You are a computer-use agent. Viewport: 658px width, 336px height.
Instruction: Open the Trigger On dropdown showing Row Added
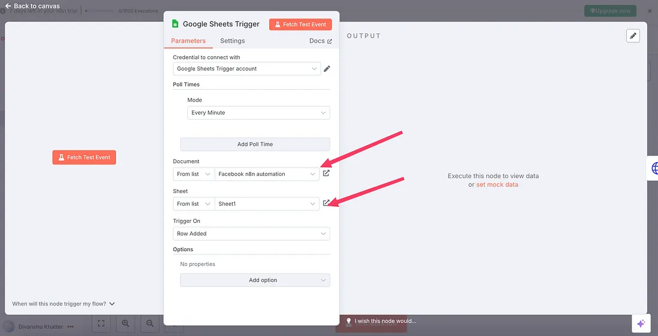[251, 233]
